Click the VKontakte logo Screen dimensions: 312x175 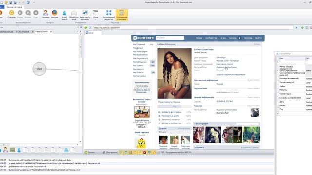143,38
